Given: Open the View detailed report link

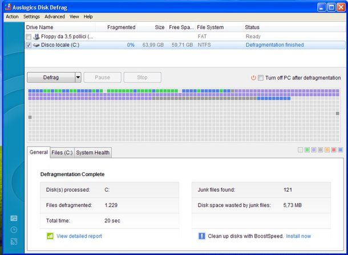Looking at the screenshot, I should coord(79,236).
